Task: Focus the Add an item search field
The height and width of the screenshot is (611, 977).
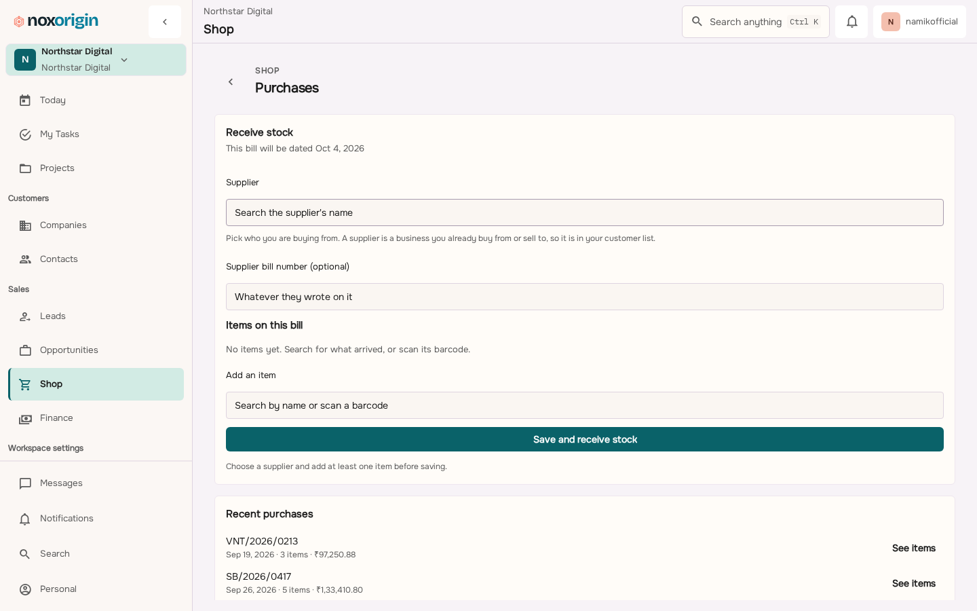Action: (584, 405)
